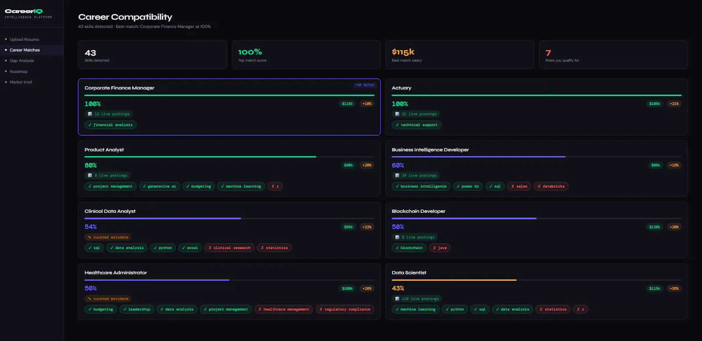Image resolution: width=702 pixels, height=341 pixels.
Task: Click the missing sales skill tag
Action: click(x=519, y=187)
